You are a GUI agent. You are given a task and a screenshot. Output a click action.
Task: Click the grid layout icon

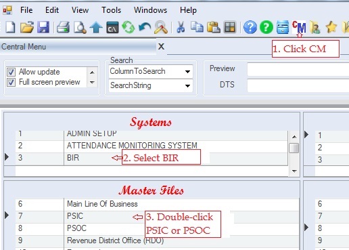(230, 27)
